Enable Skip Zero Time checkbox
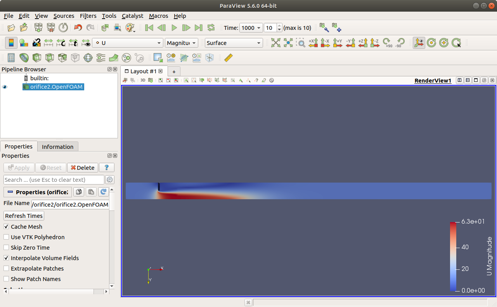This screenshot has width=497, height=307. (x=6, y=248)
